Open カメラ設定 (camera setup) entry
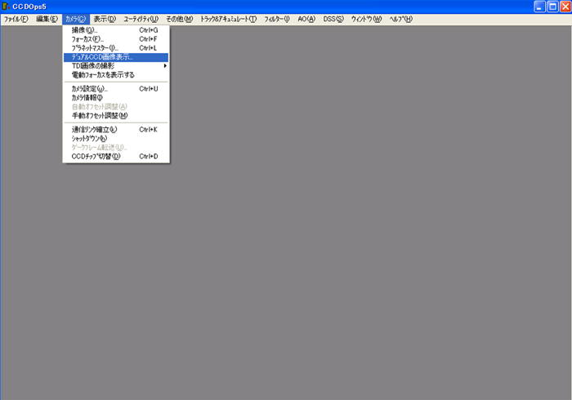The image size is (572, 400). click(90, 88)
